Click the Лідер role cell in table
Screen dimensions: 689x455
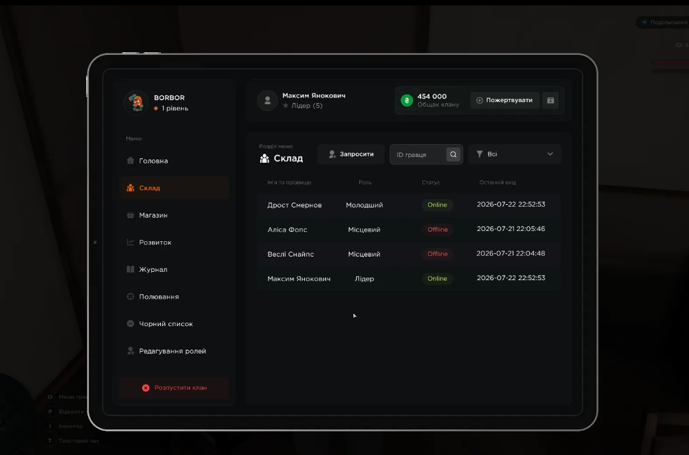tap(364, 279)
